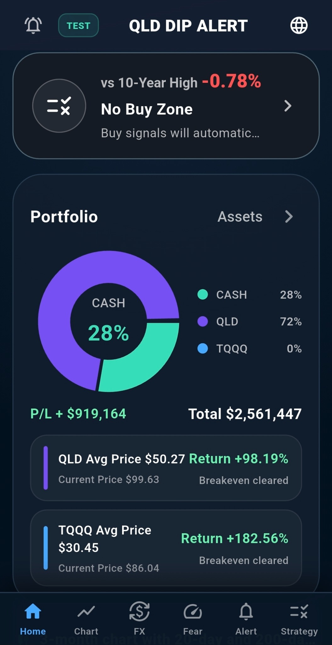
Task: Expand the Assets chevron arrow
Action: point(289,217)
